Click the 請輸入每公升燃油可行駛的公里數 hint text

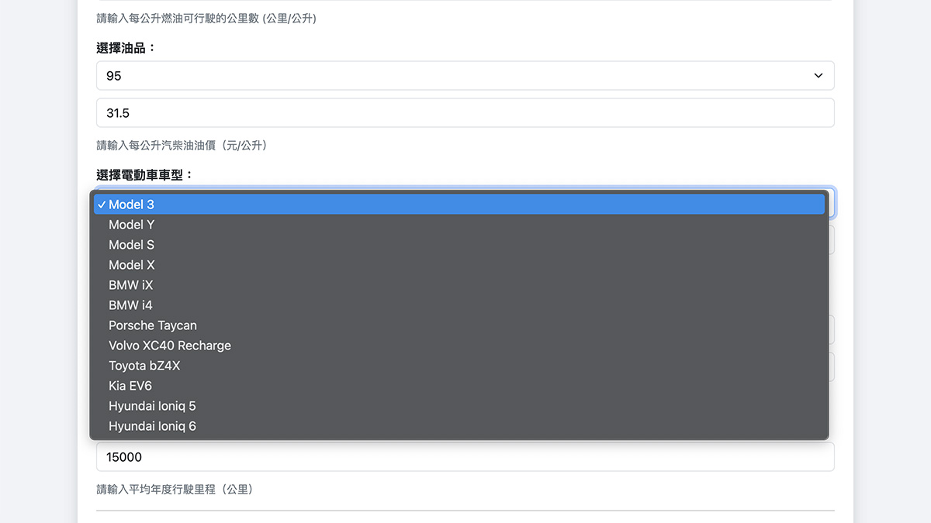tap(206, 19)
